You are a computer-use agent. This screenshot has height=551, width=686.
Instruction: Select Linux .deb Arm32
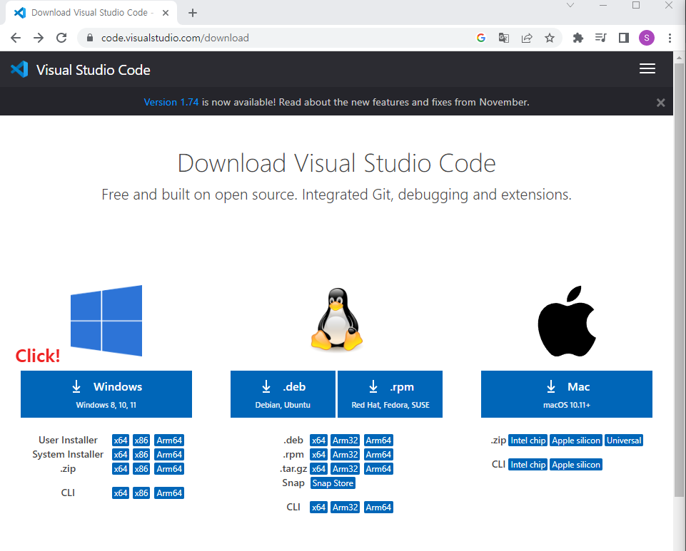[x=345, y=441]
